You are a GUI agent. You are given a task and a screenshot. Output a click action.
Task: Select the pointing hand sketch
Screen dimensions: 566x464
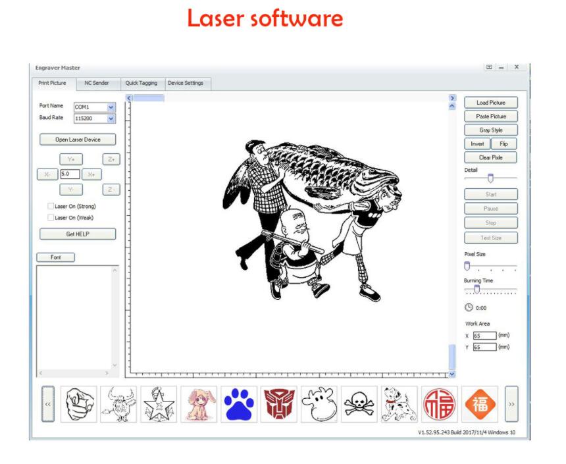pos(79,403)
